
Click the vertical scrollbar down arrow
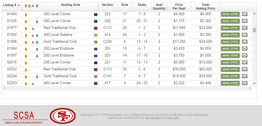coord(255,83)
